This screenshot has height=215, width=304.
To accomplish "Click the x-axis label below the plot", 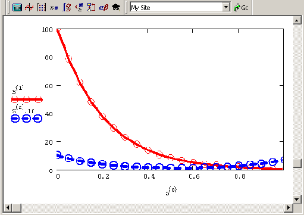I will coord(171,191).
